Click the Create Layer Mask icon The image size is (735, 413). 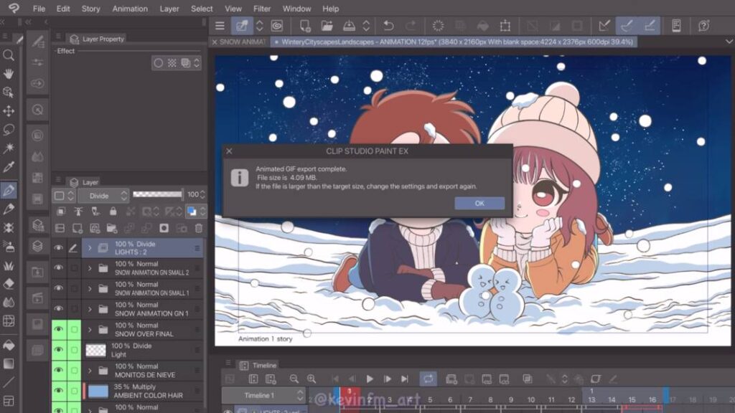click(164, 228)
